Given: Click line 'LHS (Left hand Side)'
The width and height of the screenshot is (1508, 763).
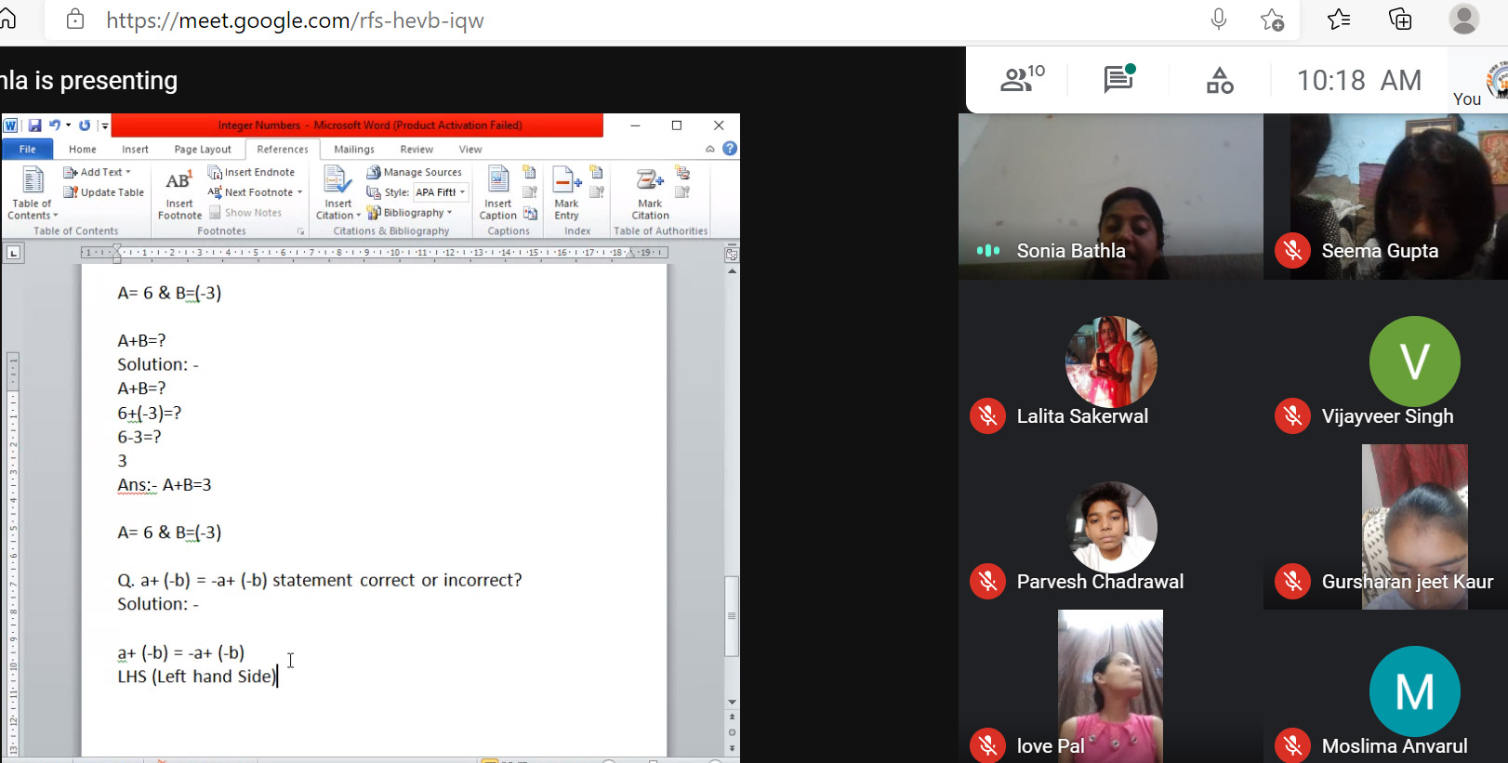Looking at the screenshot, I should pos(197,677).
